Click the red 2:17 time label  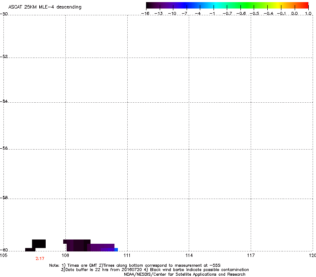(40, 259)
